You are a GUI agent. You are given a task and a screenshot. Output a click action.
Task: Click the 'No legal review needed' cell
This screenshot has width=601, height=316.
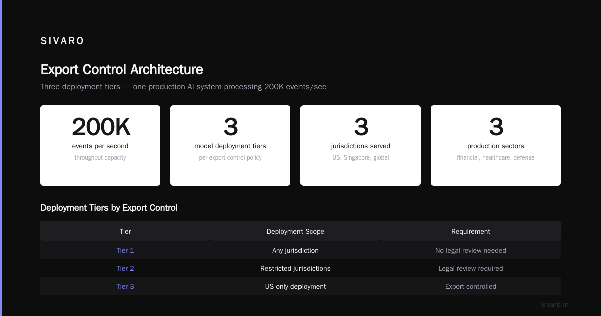coord(471,250)
